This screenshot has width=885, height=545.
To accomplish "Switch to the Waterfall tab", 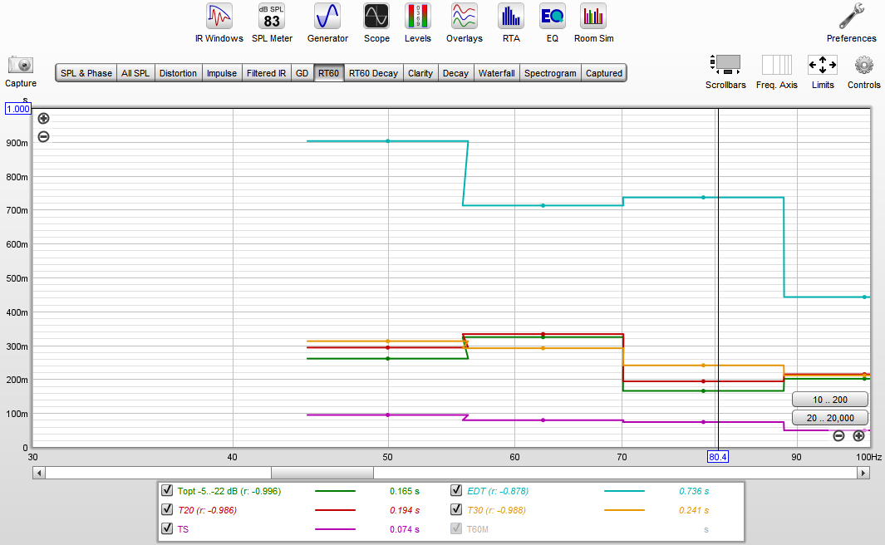I will pyautogui.click(x=496, y=72).
